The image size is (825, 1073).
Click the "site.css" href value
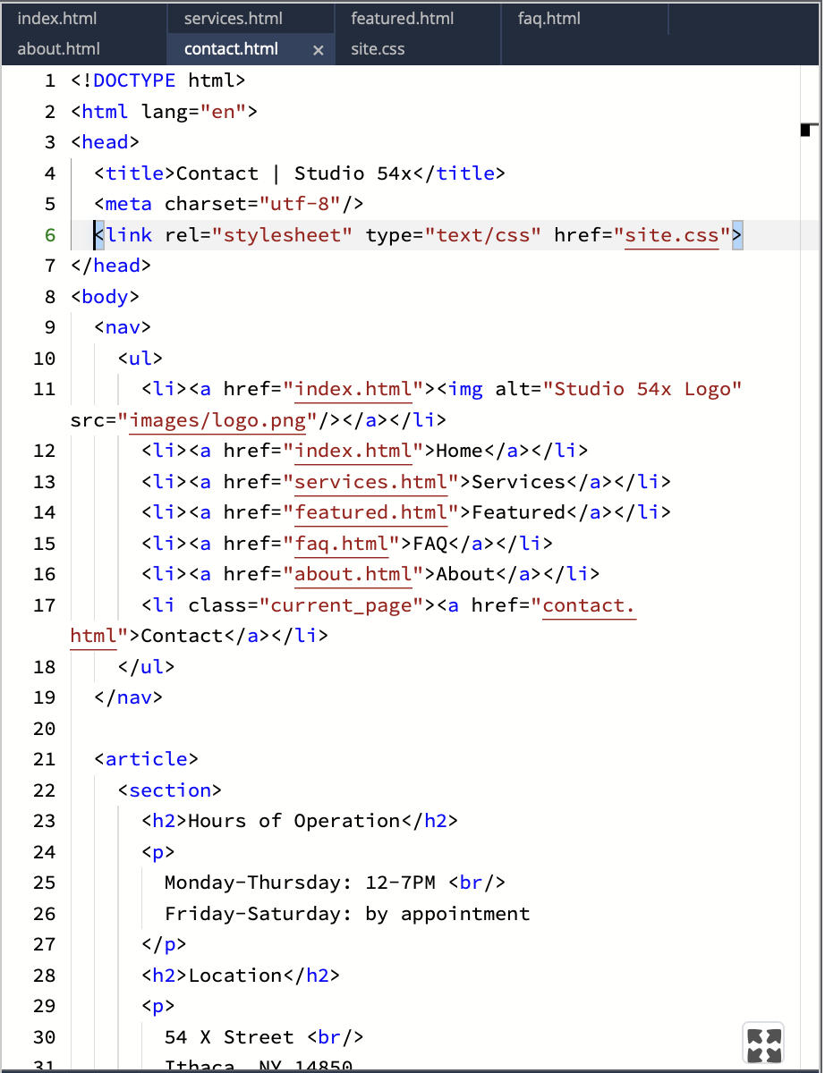click(672, 235)
